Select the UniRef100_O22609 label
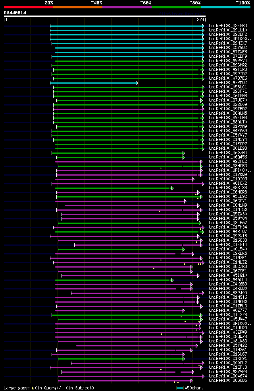 coord(228,105)
